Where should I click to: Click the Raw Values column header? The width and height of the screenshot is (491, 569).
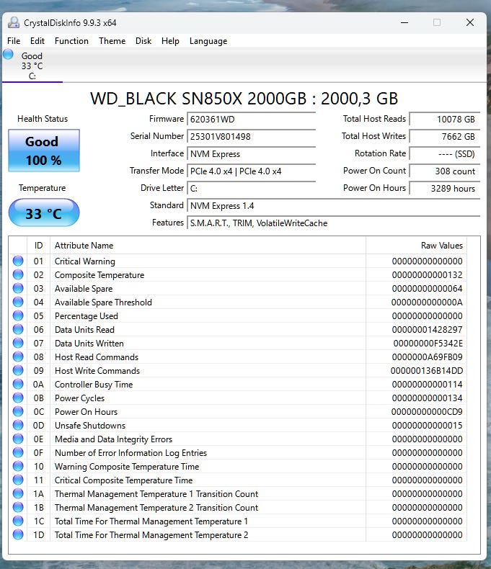click(x=417, y=246)
